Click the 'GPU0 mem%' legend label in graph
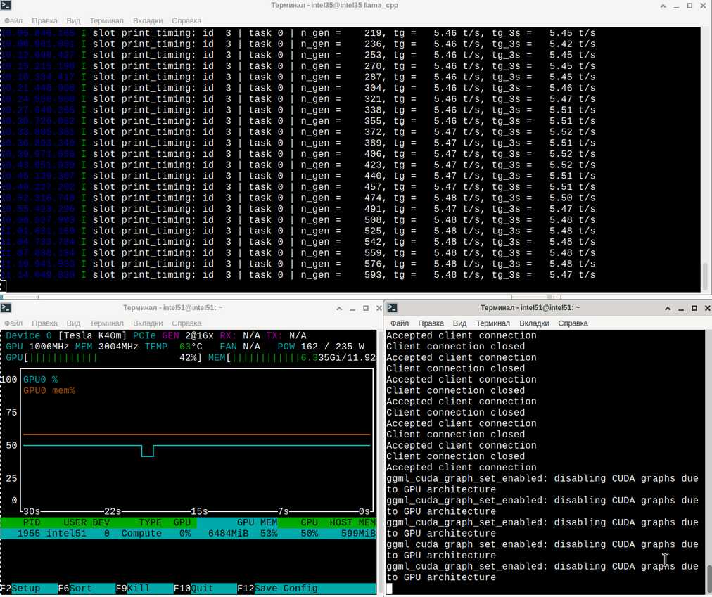The image size is (712, 597). [49, 390]
